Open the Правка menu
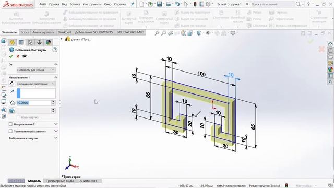 click(x=54, y=4)
